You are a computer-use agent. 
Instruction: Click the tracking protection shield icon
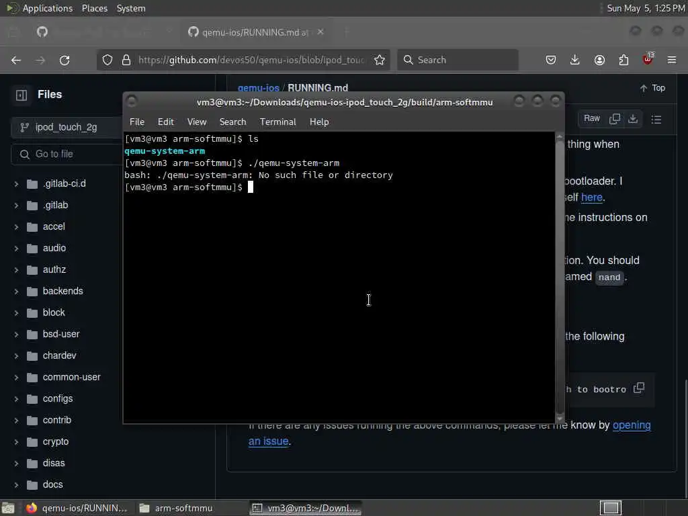pyautogui.click(x=107, y=60)
